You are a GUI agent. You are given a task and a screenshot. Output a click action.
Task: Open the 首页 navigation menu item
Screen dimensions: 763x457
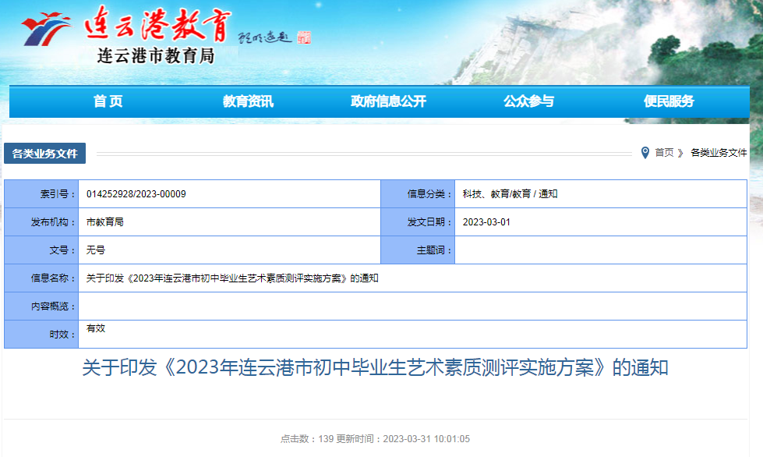[108, 101]
